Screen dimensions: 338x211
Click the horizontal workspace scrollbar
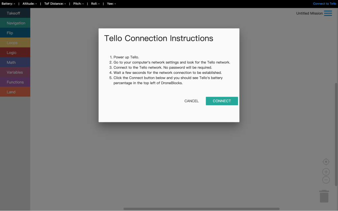201,209
